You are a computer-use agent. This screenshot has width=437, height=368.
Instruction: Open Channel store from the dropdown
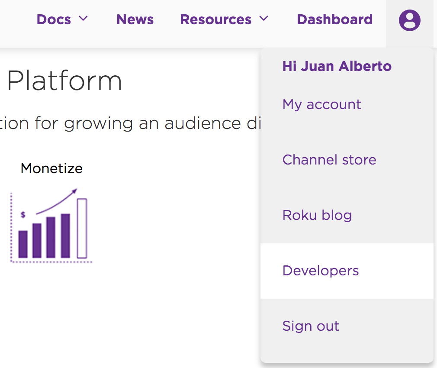click(x=329, y=160)
